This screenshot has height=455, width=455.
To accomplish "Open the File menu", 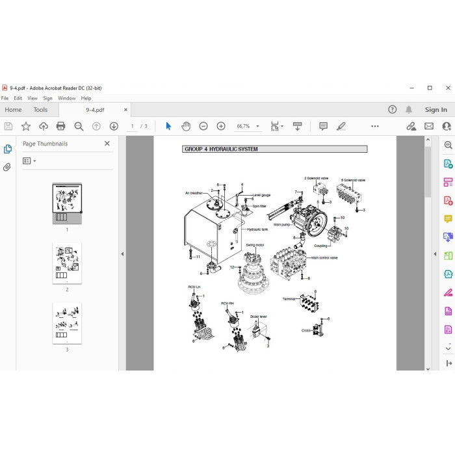I will (5, 98).
